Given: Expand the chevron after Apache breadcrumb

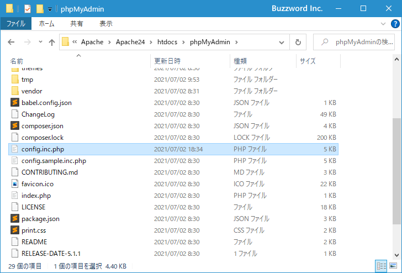Looking at the screenshot, I should (109, 42).
